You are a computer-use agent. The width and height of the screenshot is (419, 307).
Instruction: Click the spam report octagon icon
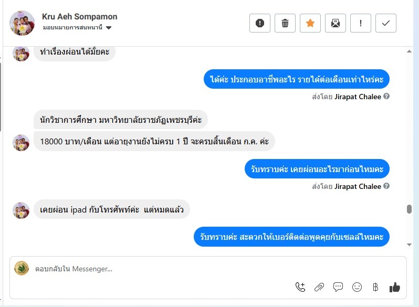coord(259,23)
